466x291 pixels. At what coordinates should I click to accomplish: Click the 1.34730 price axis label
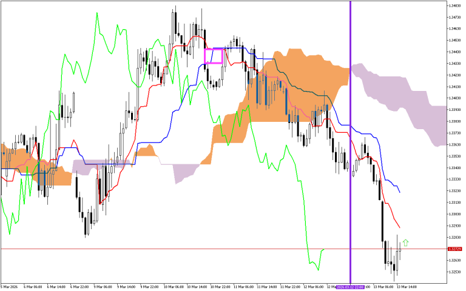(x=455, y=17)
